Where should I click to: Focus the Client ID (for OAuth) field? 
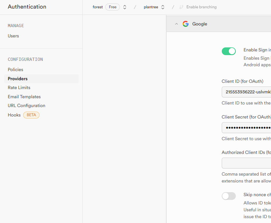pos(246,92)
